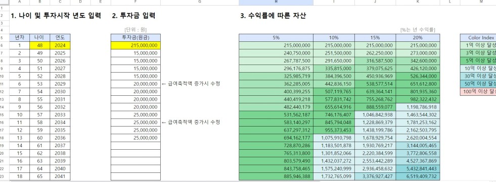Select cell 1,046,842,938 in the 15% column

[x=375, y=115]
